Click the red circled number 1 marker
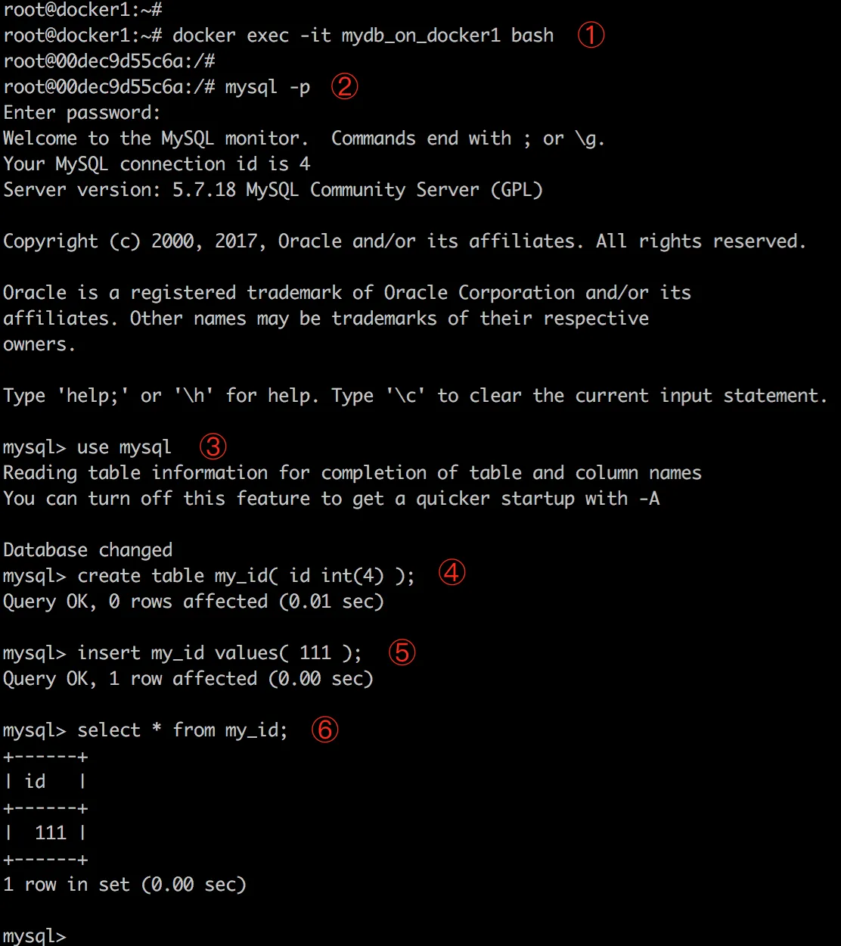The height and width of the screenshot is (946, 841). tap(591, 35)
